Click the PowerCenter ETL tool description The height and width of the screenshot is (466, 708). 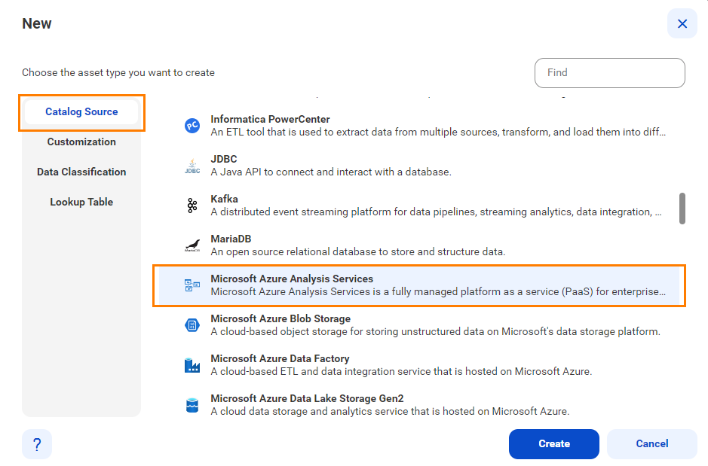[x=438, y=132]
